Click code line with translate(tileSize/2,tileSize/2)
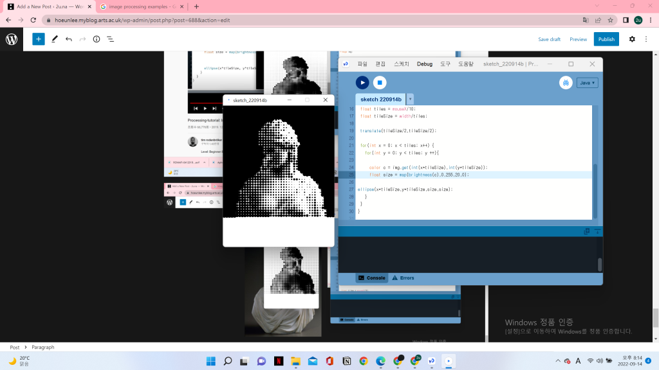This screenshot has width=659, height=370. coord(398,131)
